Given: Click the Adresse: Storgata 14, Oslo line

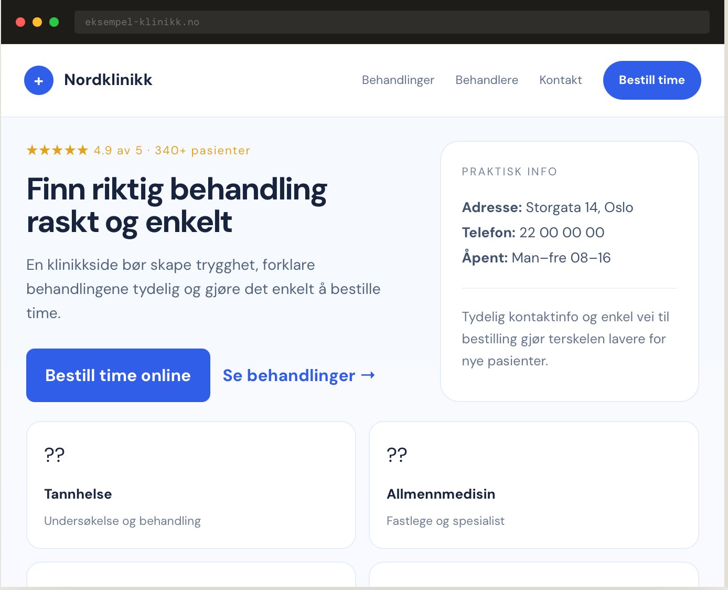Looking at the screenshot, I should tap(548, 207).
